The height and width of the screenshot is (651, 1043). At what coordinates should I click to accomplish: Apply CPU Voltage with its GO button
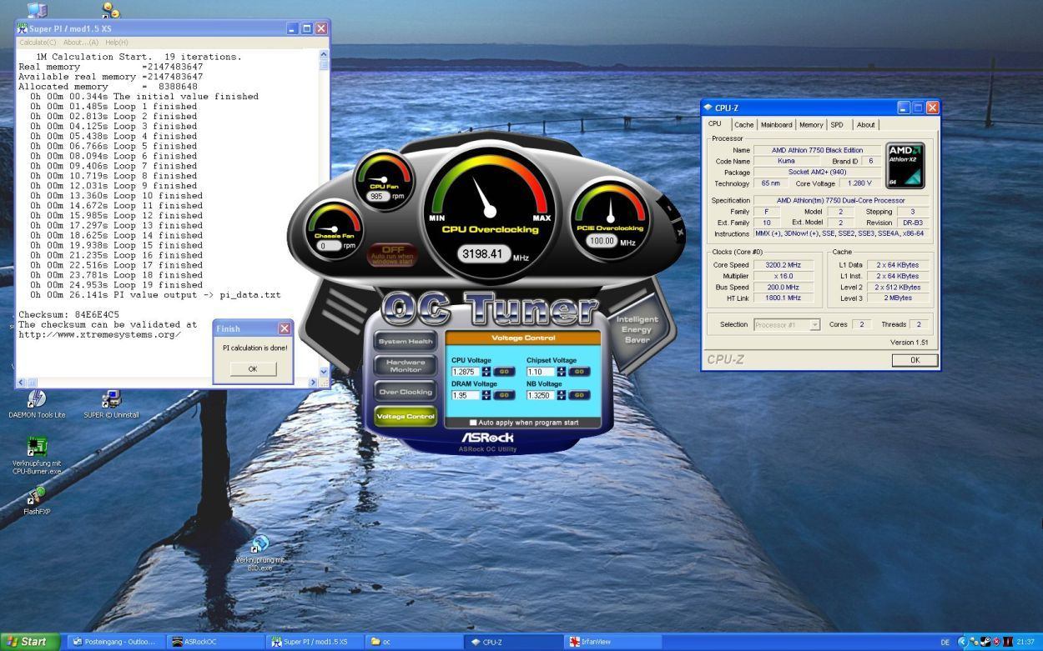pyautogui.click(x=504, y=372)
